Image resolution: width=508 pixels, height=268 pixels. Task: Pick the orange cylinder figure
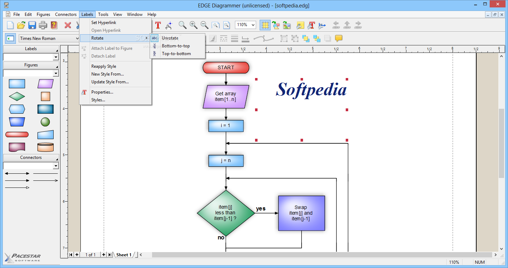click(x=46, y=147)
